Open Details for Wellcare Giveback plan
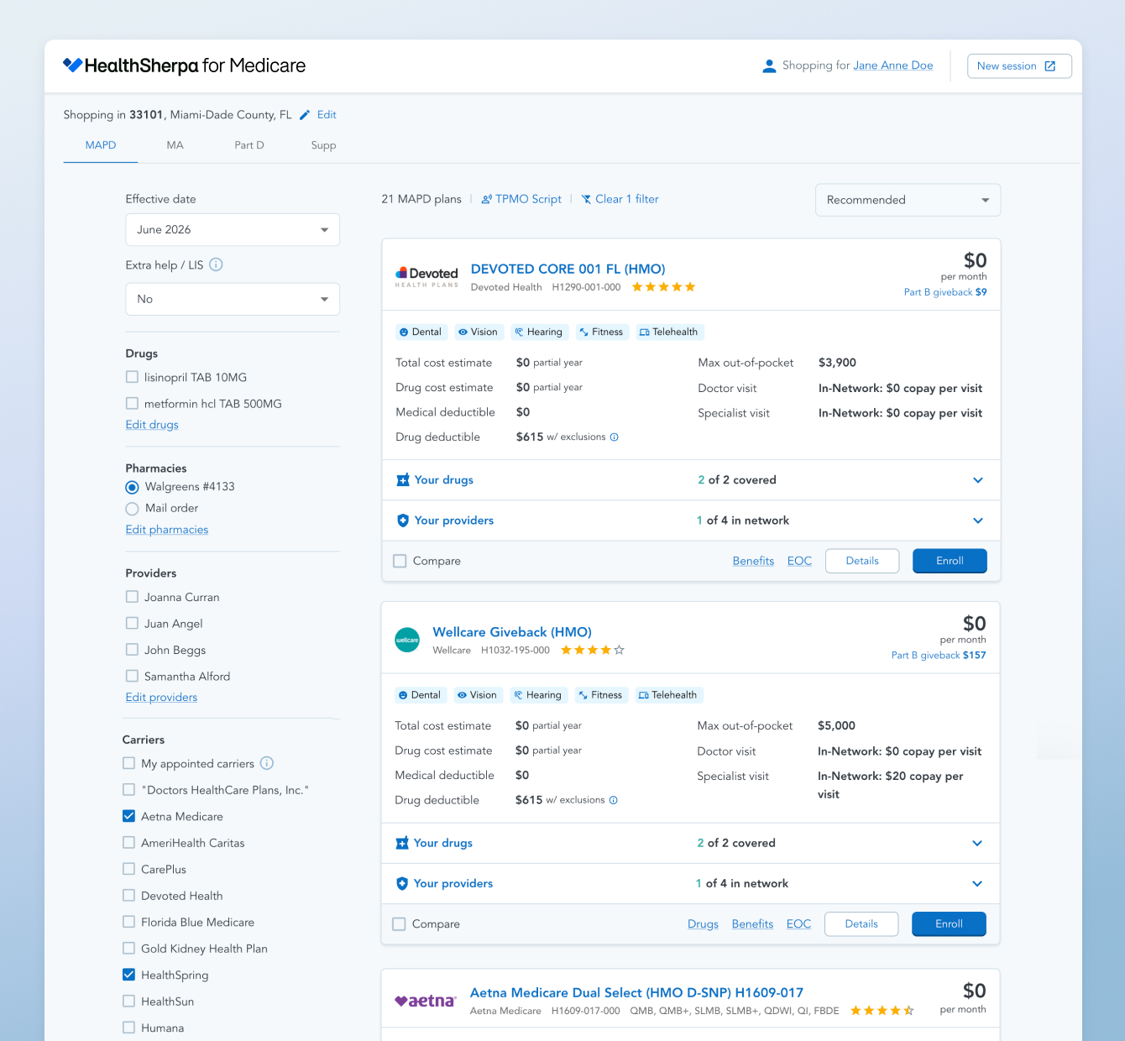 pyautogui.click(x=861, y=923)
